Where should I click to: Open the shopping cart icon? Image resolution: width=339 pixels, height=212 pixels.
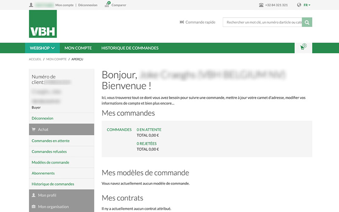[x=303, y=47]
